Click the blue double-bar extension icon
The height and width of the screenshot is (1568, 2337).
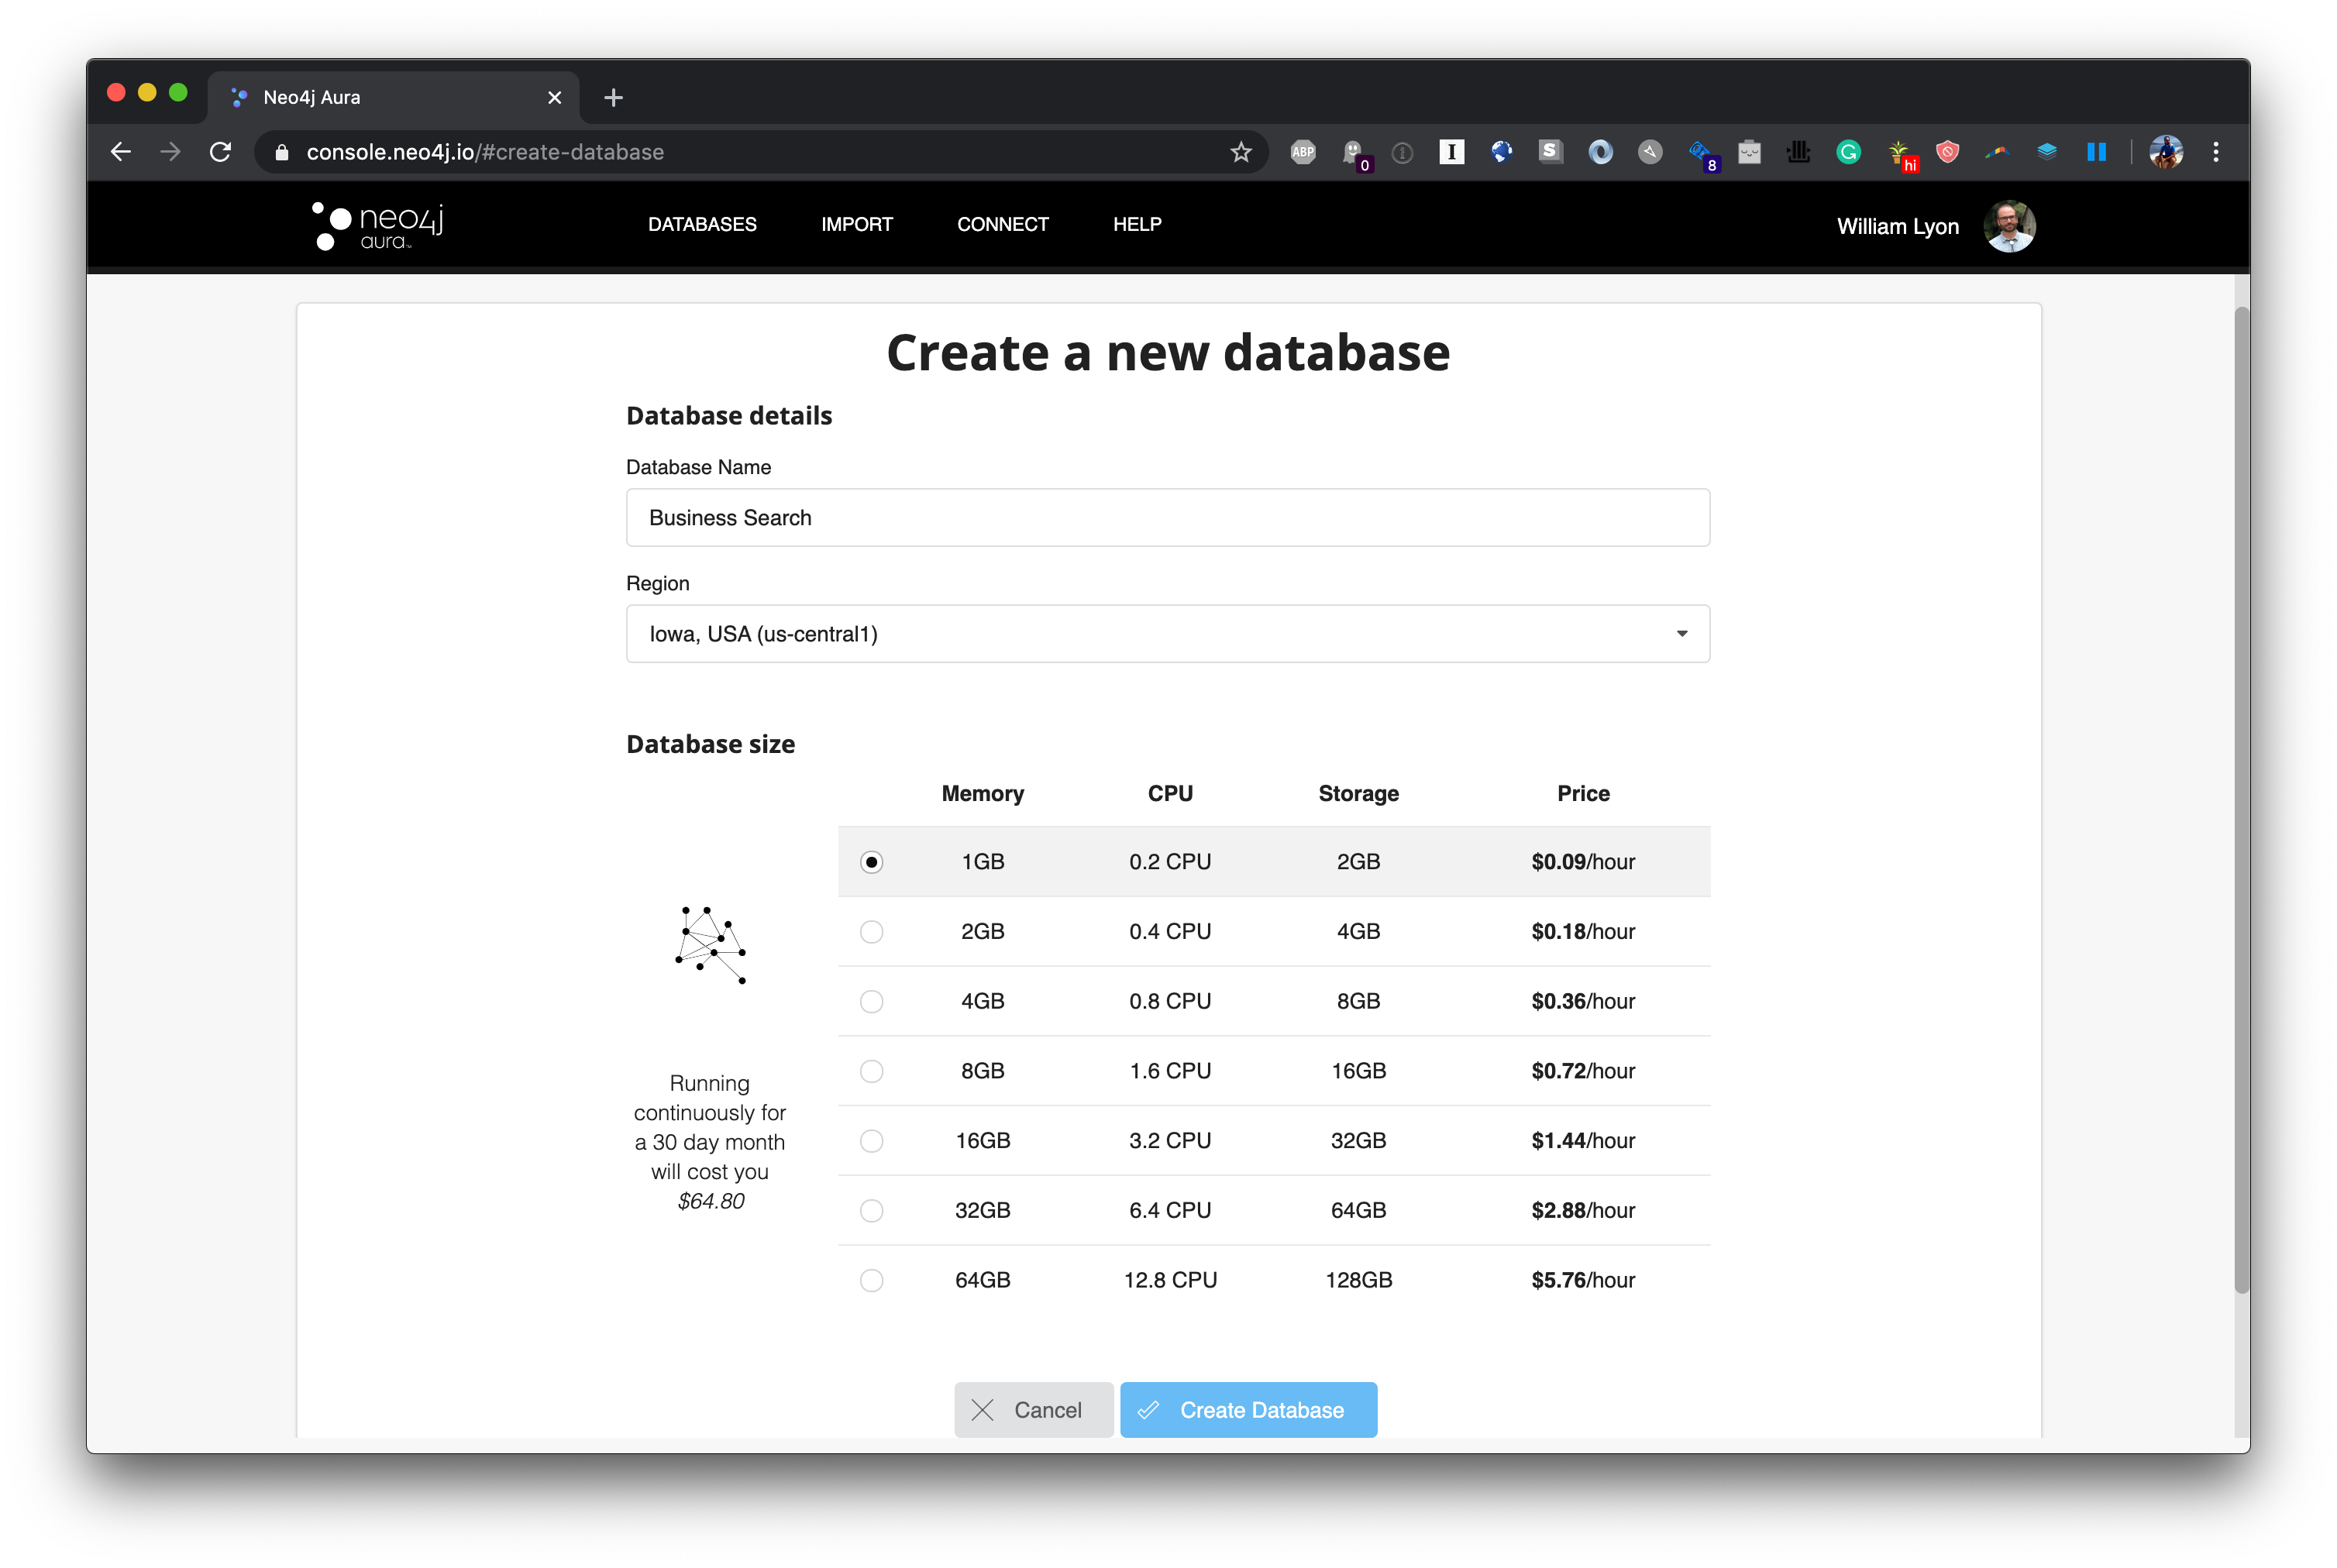[2096, 152]
